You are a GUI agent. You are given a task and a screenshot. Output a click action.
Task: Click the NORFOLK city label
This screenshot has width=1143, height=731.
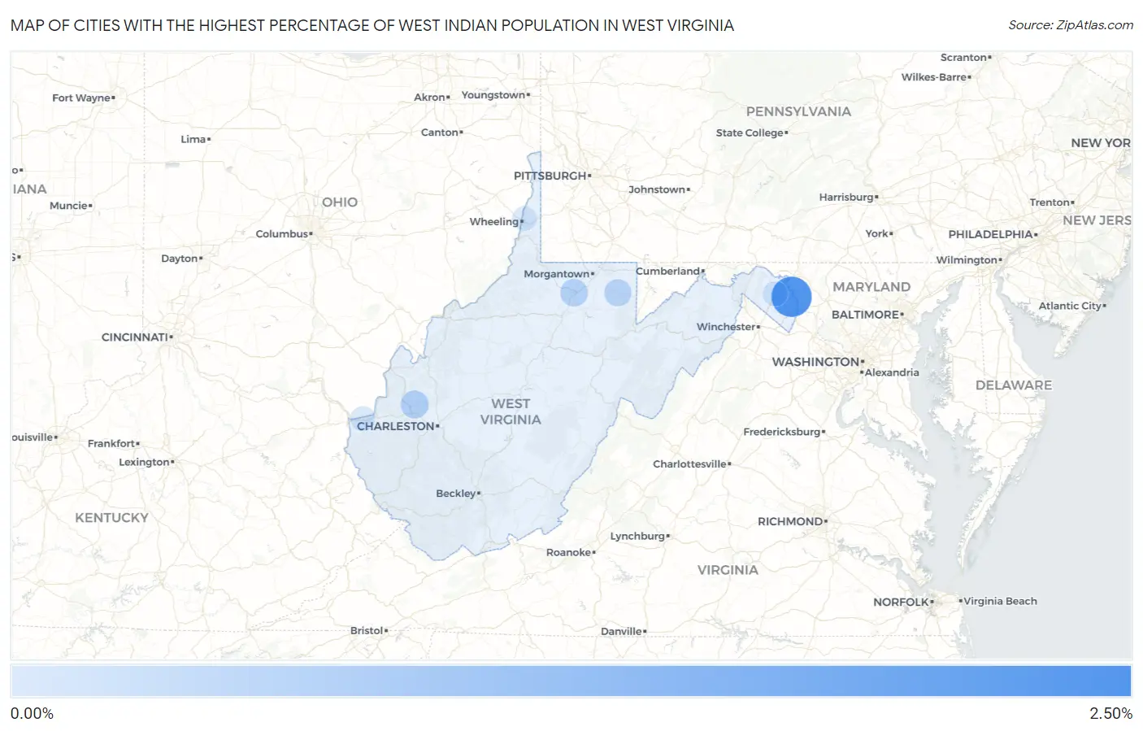[x=901, y=603]
